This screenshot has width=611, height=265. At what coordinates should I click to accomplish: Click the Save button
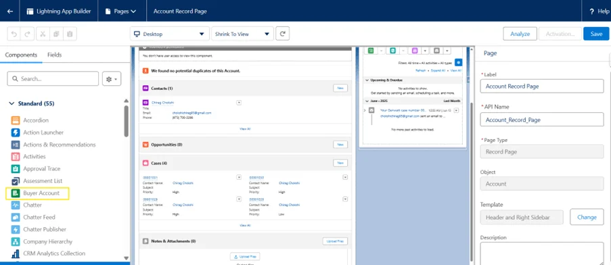point(596,34)
